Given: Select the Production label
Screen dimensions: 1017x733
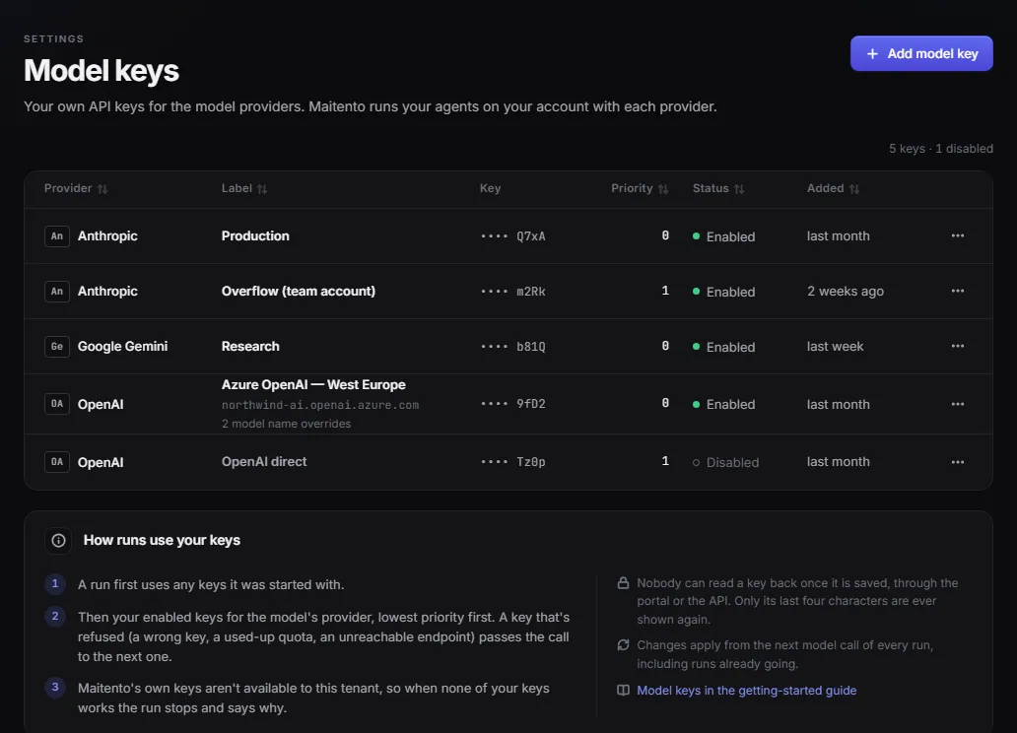Looking at the screenshot, I should pyautogui.click(x=255, y=236).
